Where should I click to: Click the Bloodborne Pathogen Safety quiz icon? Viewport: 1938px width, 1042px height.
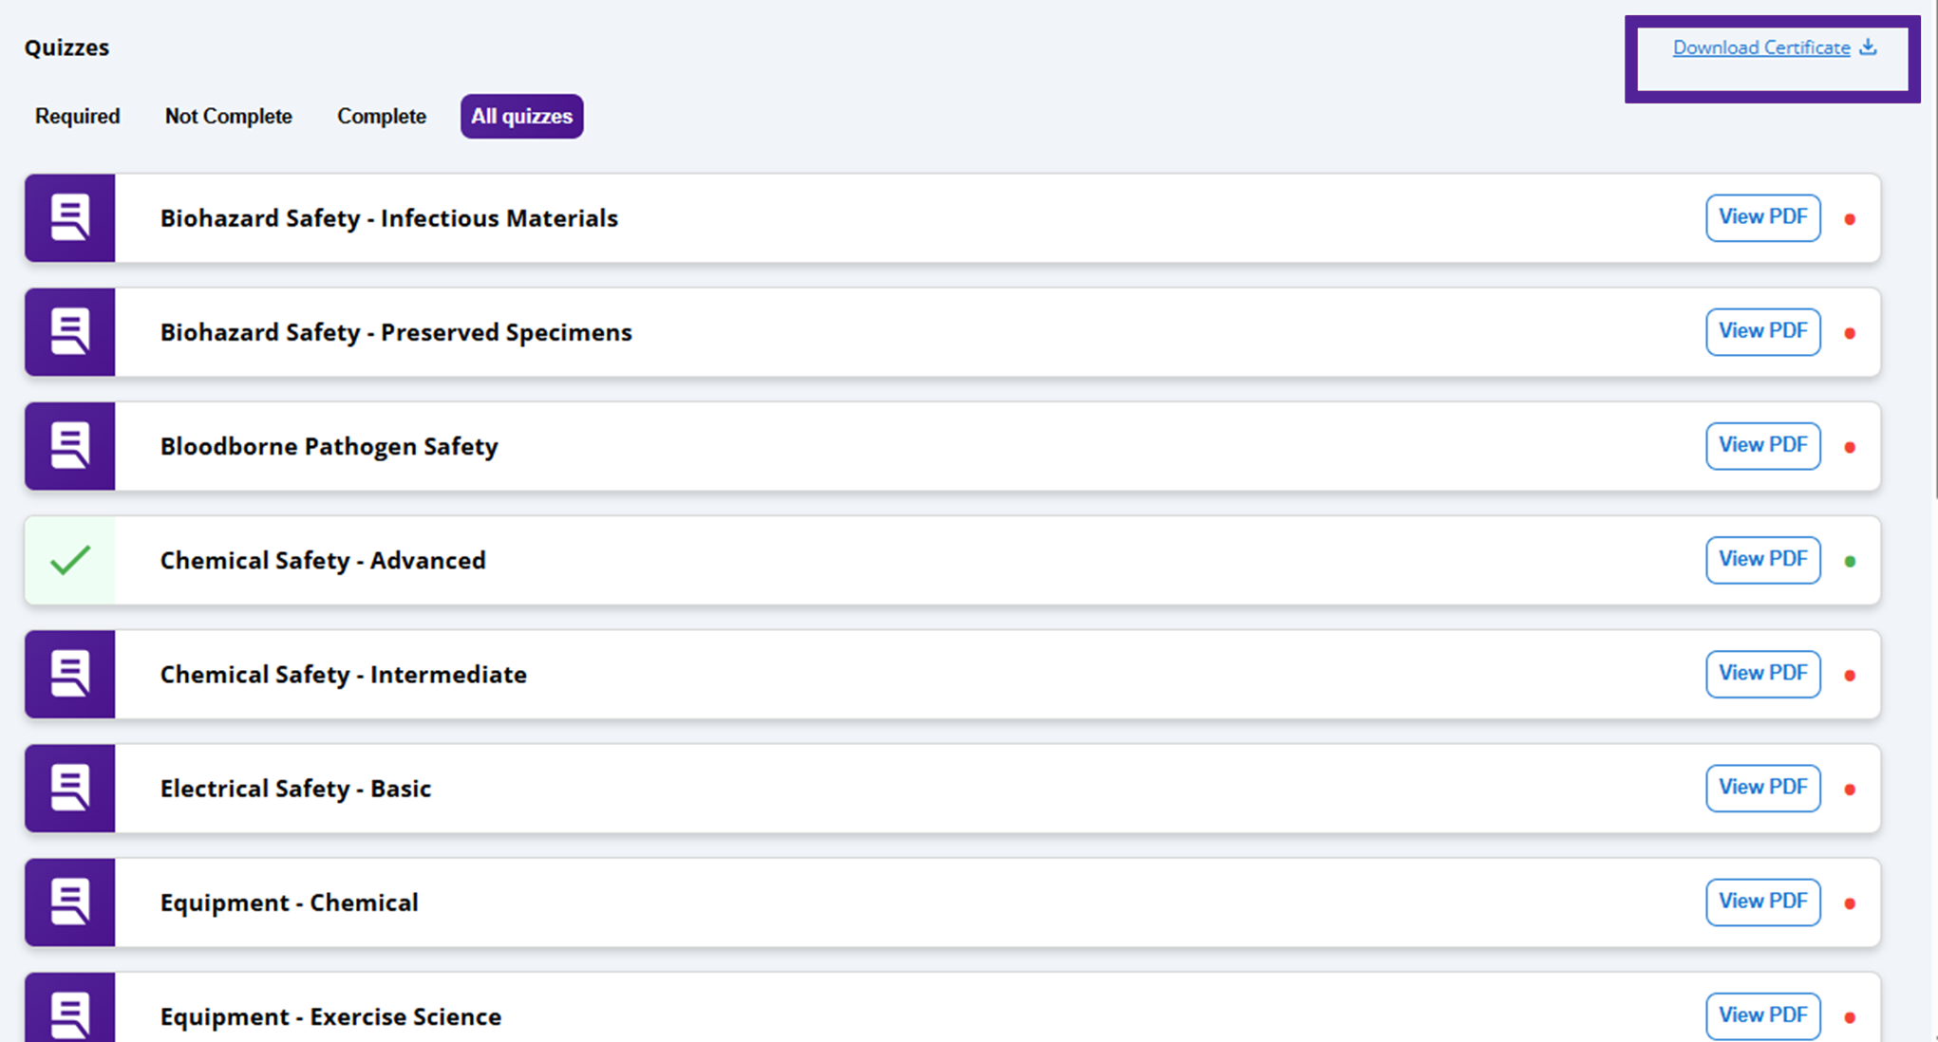tap(69, 446)
